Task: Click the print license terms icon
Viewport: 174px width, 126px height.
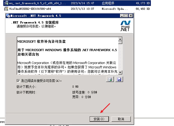Action: (110, 79)
